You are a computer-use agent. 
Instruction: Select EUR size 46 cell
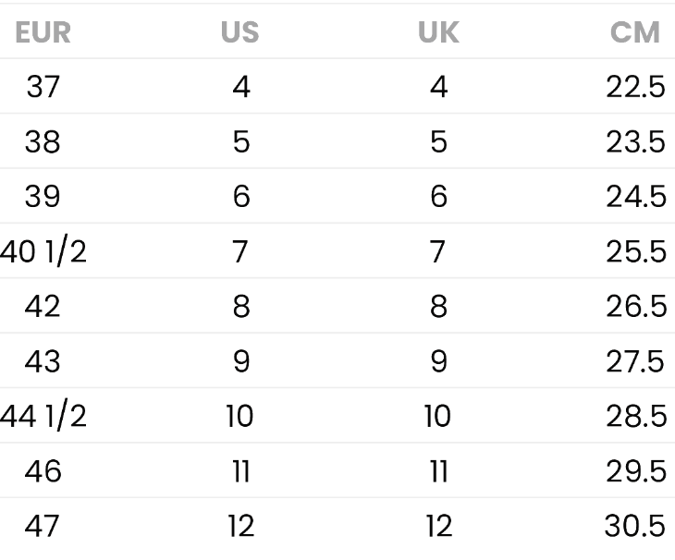pyautogui.click(x=43, y=471)
